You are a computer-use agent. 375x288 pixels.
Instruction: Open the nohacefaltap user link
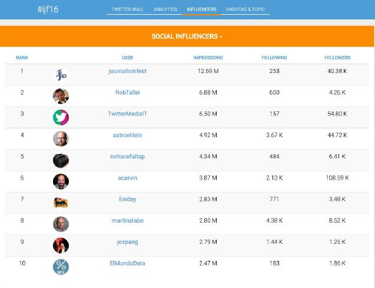128,157
